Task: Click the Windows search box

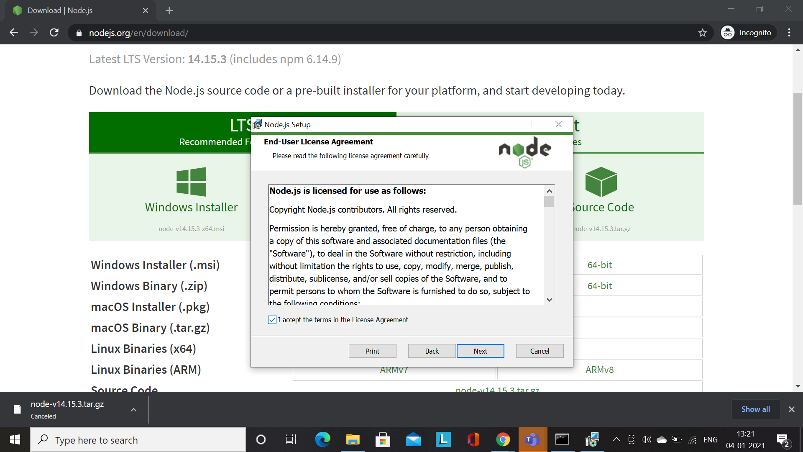Action: (x=138, y=440)
